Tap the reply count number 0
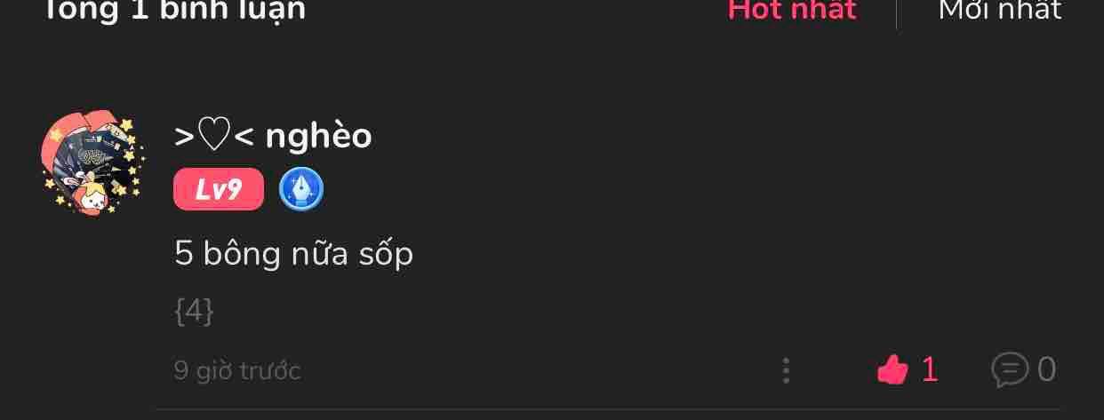 tap(1047, 369)
